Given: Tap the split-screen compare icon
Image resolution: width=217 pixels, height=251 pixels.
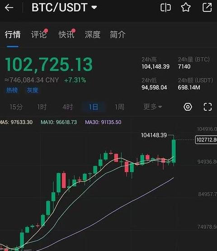Looking at the screenshot, I should coord(165,8).
